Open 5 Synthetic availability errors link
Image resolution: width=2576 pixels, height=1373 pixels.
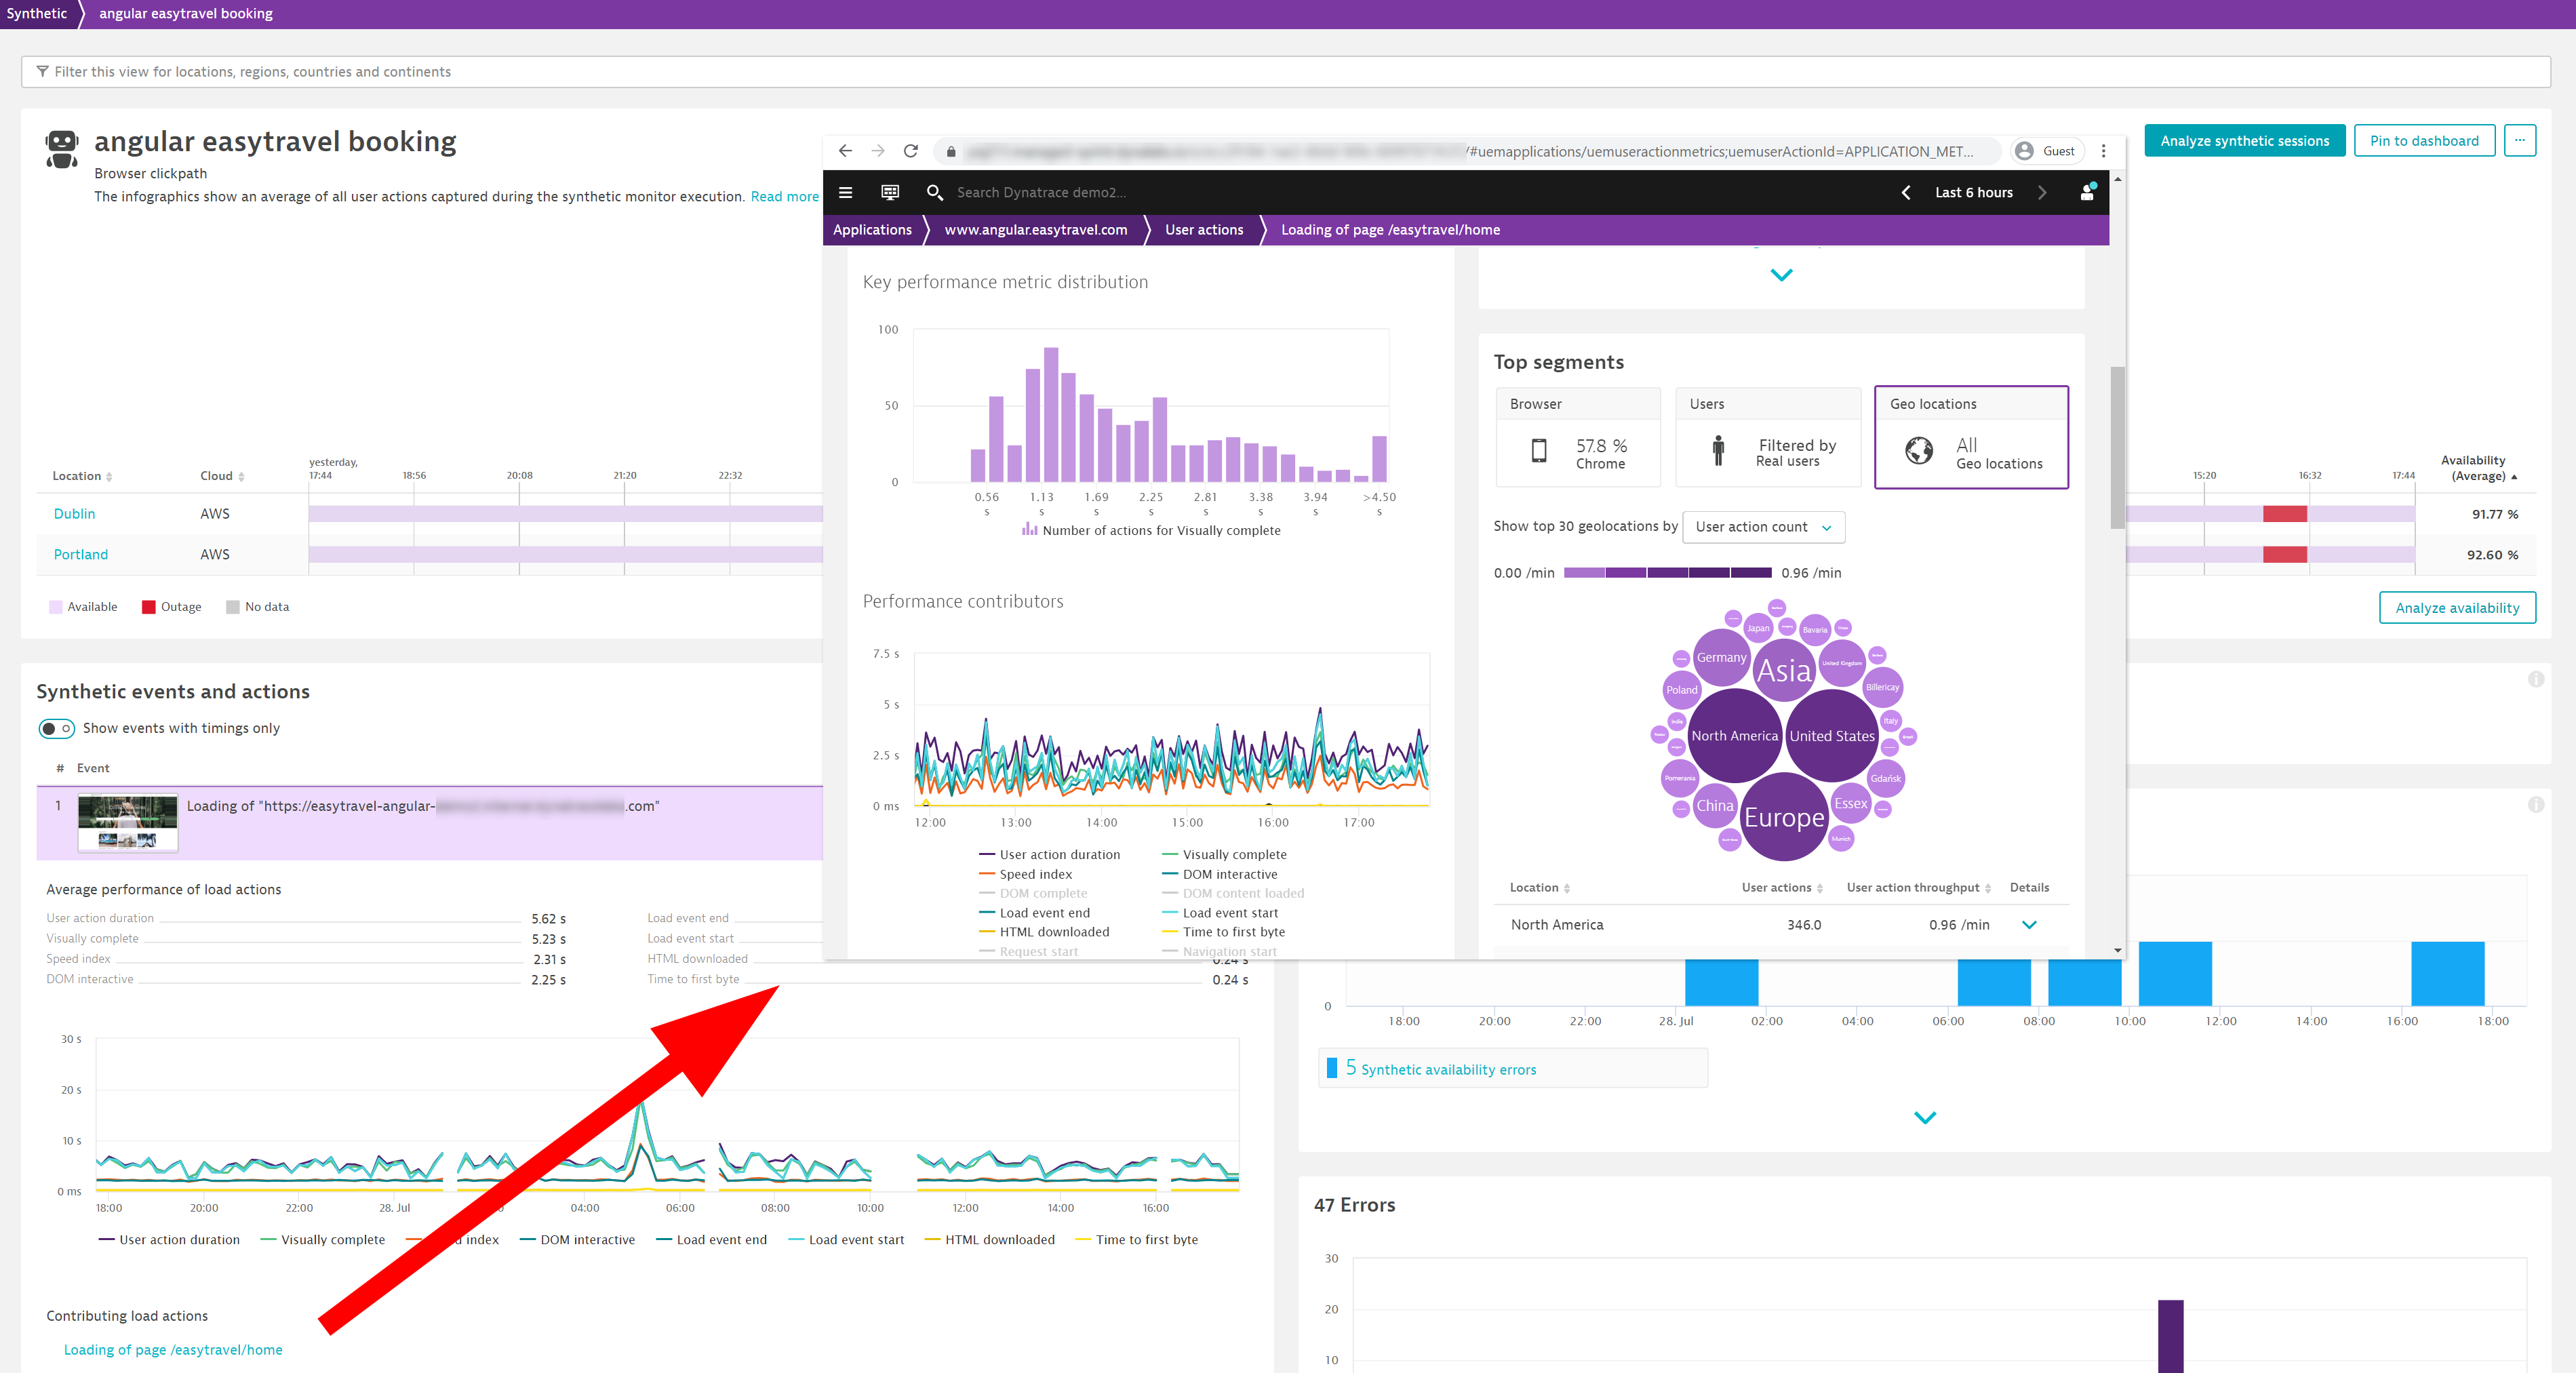coord(1440,1069)
